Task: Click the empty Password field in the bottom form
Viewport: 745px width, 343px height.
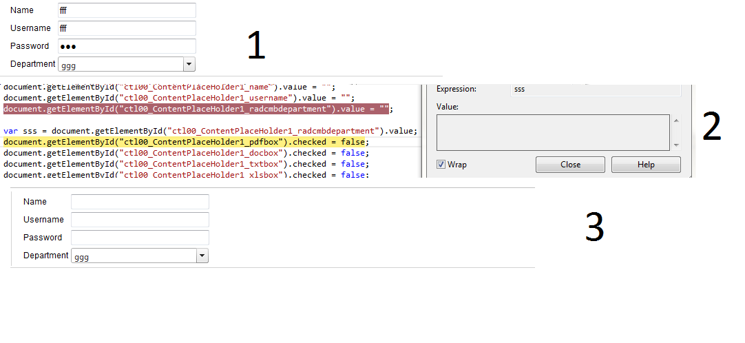Action: pos(140,238)
